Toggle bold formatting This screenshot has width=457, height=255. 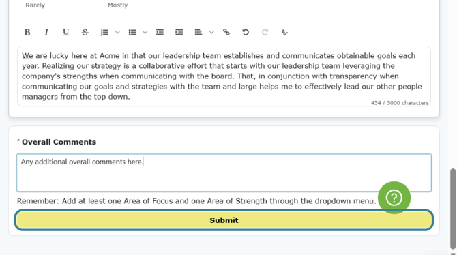(x=27, y=32)
